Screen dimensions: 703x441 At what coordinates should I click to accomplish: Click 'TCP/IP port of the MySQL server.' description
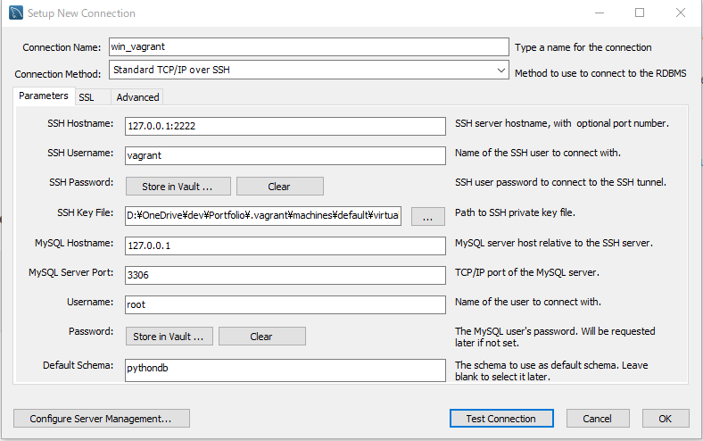click(526, 272)
